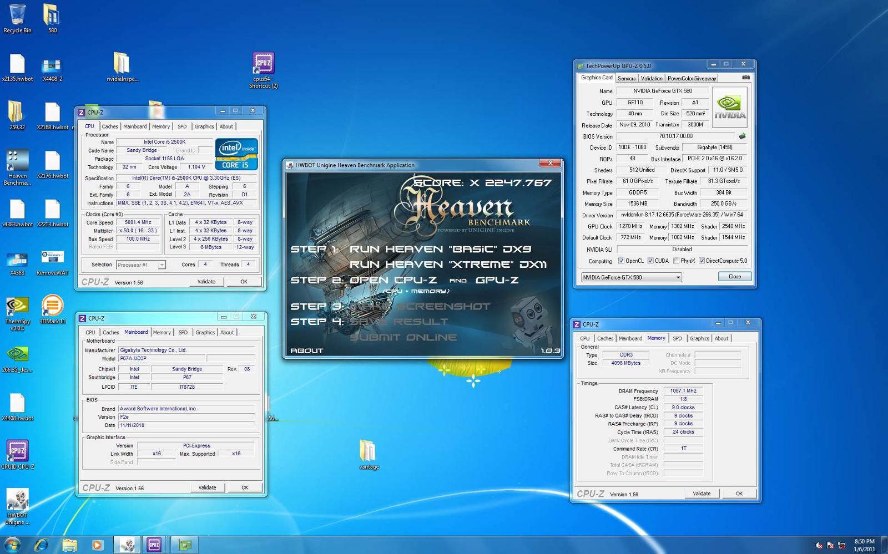Click Close button in GPU-Z
This screenshot has height=554, width=888.
point(735,276)
